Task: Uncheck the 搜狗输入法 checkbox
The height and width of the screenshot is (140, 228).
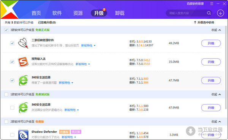Action: (12, 62)
